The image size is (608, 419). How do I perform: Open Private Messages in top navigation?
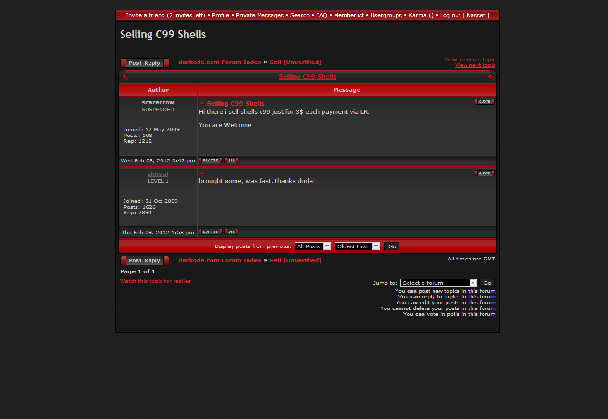pyautogui.click(x=260, y=15)
